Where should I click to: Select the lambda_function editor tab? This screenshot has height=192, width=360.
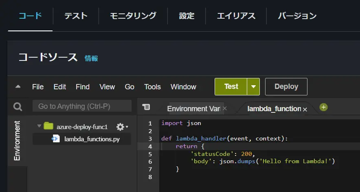pyautogui.click(x=274, y=109)
